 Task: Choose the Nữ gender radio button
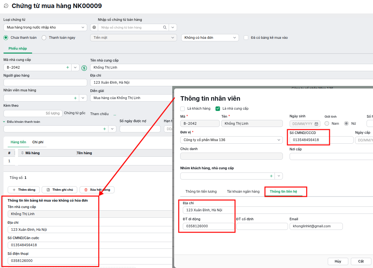[x=346, y=123]
